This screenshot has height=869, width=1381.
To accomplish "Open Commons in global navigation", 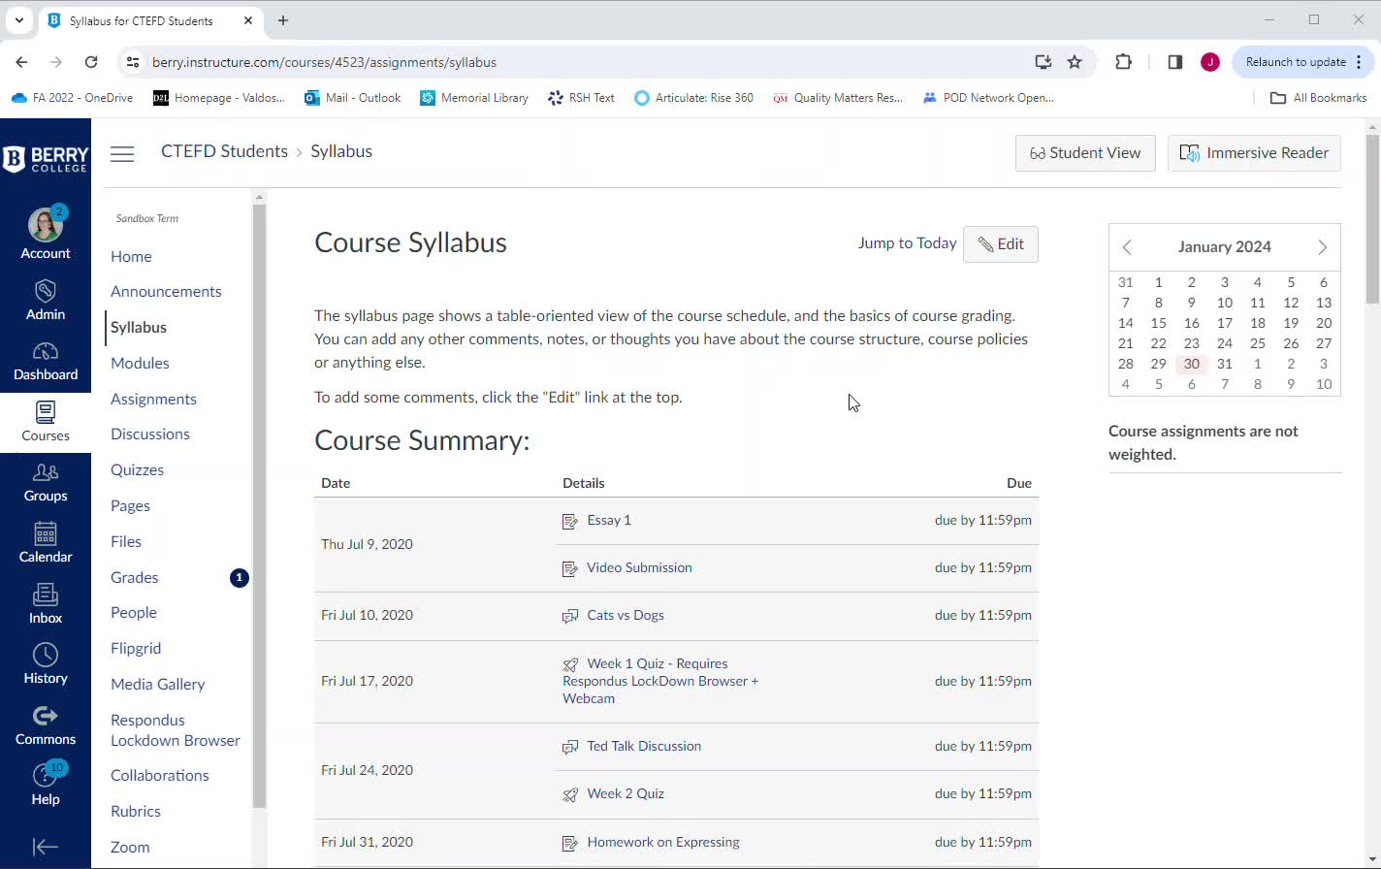I will click(46, 725).
